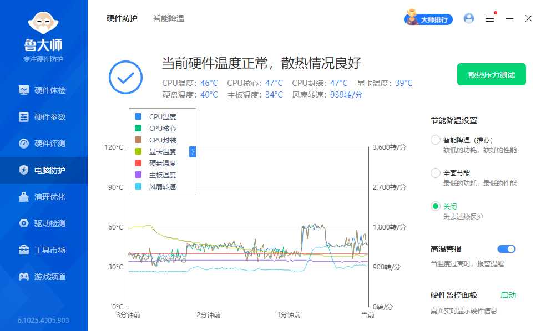Toggle 高温警报 switch off
The width and height of the screenshot is (541, 331).
[507, 249]
